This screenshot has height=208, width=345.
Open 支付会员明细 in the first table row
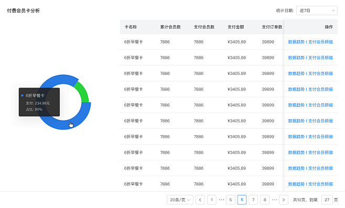(x=320, y=42)
